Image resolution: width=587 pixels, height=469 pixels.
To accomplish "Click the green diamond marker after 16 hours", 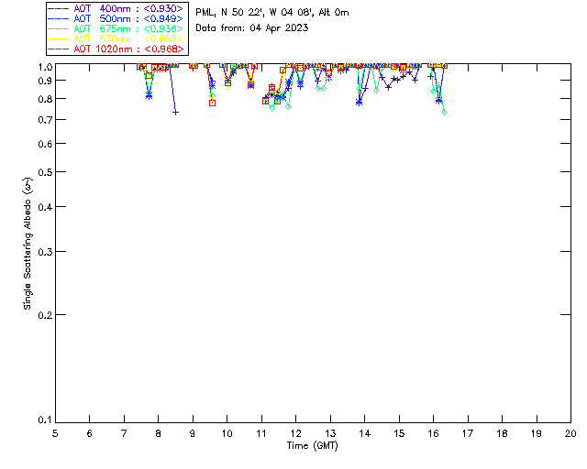I will 444,112.
